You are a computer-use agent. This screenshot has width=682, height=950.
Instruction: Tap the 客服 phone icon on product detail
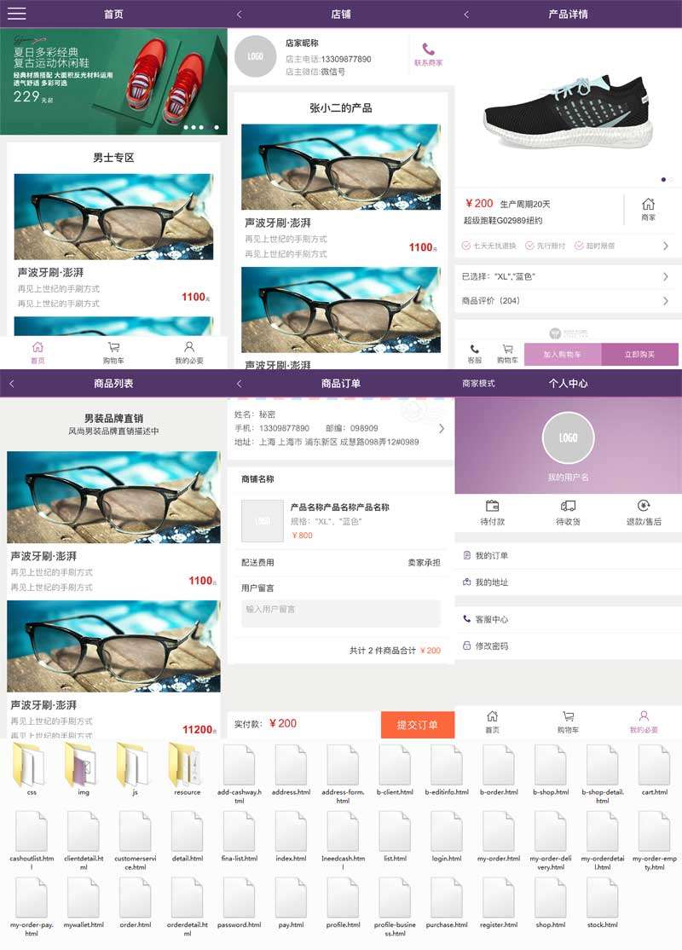pos(474,350)
